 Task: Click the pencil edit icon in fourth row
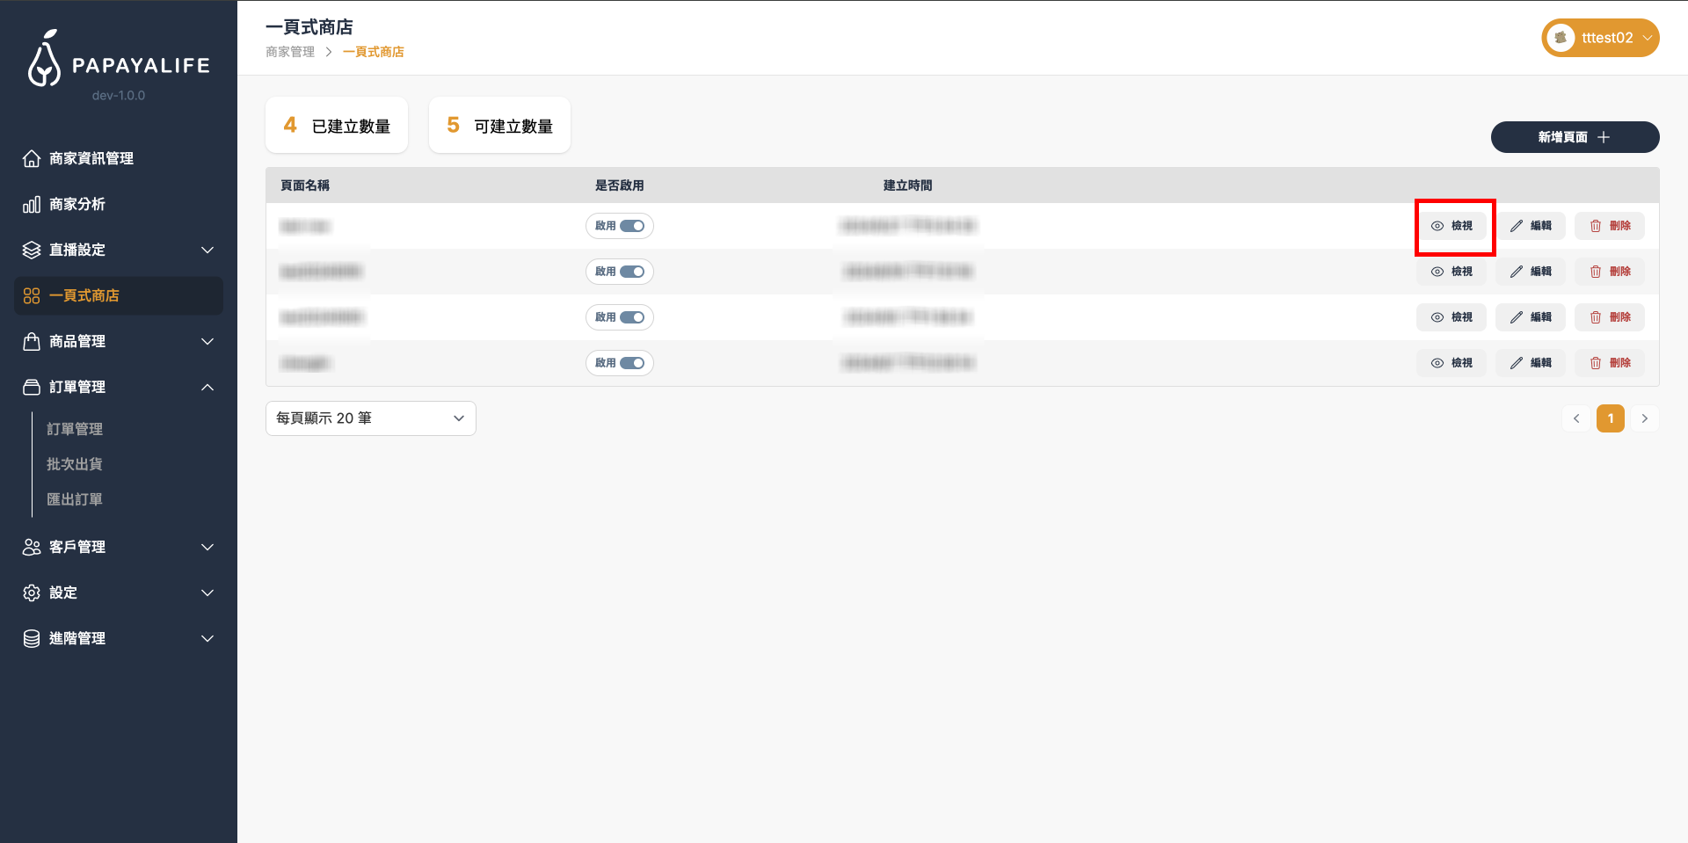click(x=1517, y=363)
